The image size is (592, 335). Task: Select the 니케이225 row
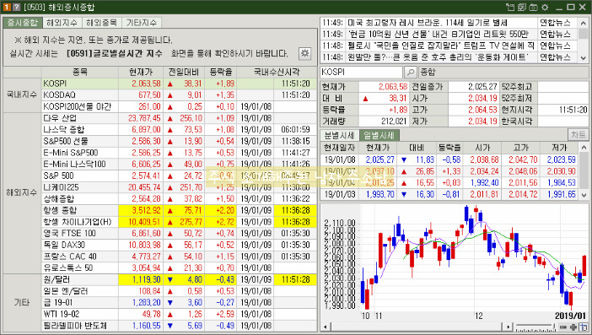click(180, 187)
